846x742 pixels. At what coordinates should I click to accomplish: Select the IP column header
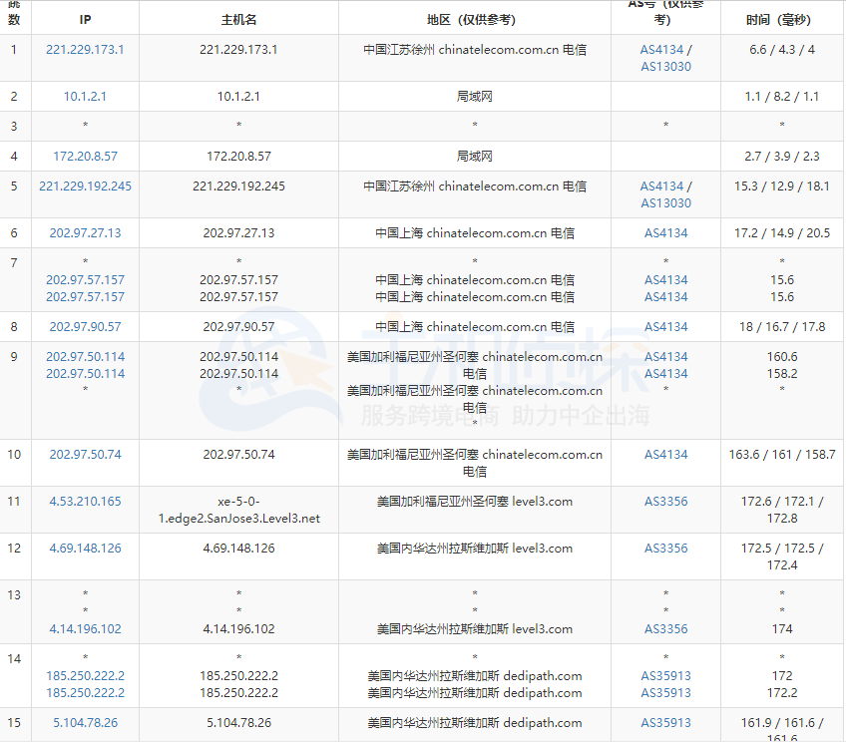[x=85, y=18]
